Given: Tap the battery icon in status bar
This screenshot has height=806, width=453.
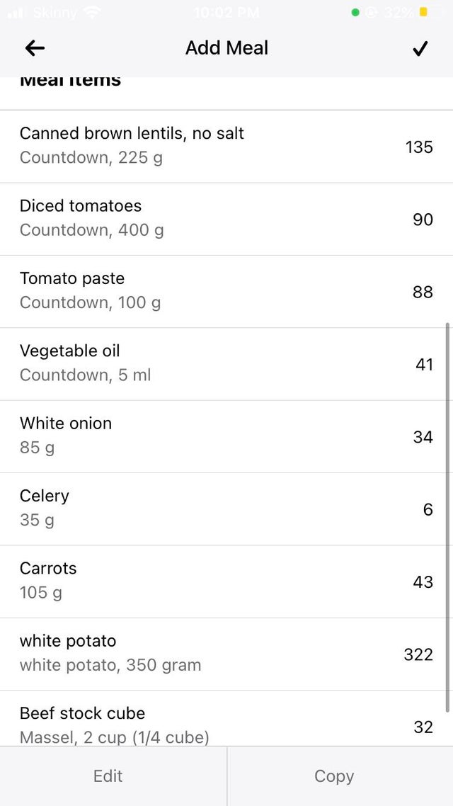Looking at the screenshot, I should [x=423, y=12].
